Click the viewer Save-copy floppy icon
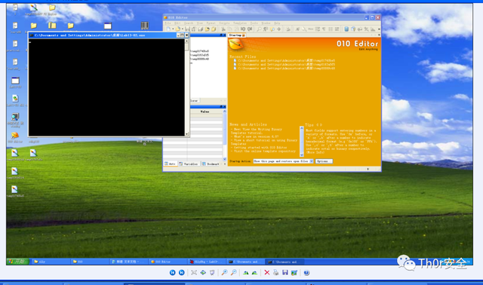Image resolution: width=483 pixels, height=285 pixels. click(x=285, y=272)
